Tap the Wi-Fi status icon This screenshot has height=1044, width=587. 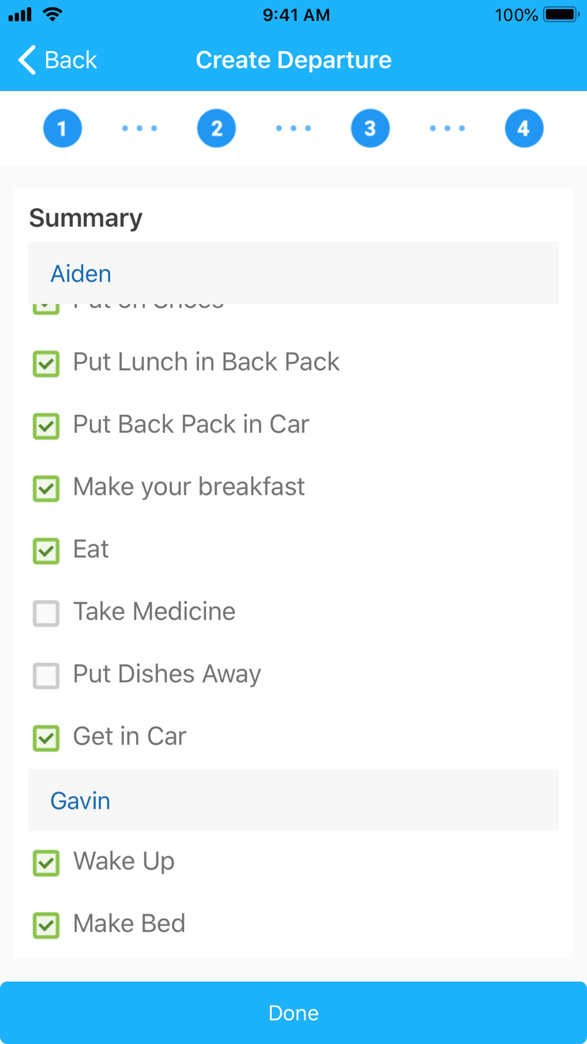click(53, 15)
